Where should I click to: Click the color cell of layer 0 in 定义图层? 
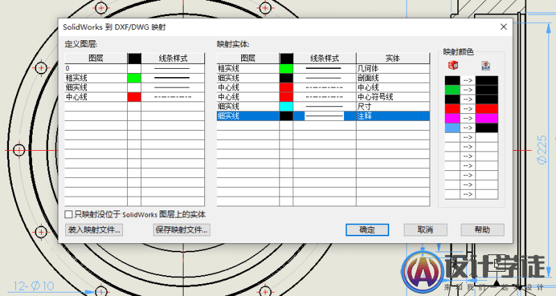[134, 68]
